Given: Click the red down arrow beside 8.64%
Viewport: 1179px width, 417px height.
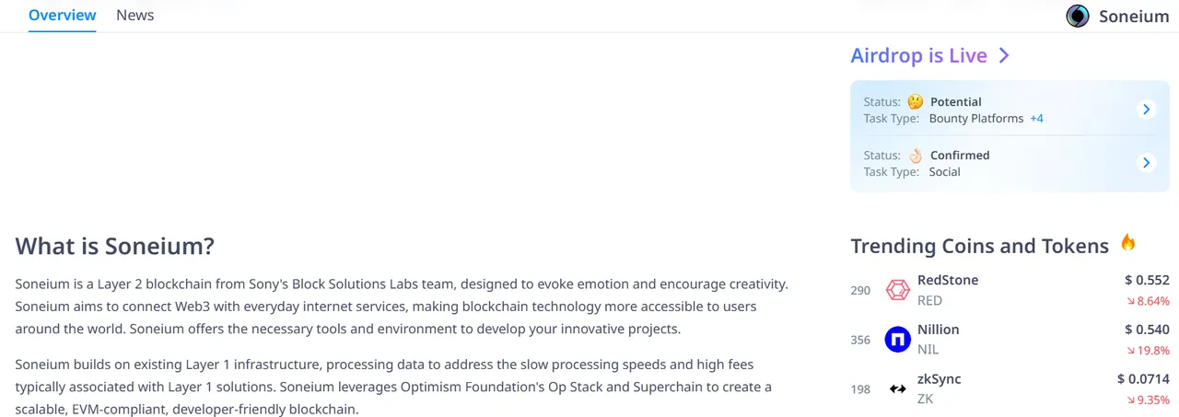Looking at the screenshot, I should (x=1130, y=301).
